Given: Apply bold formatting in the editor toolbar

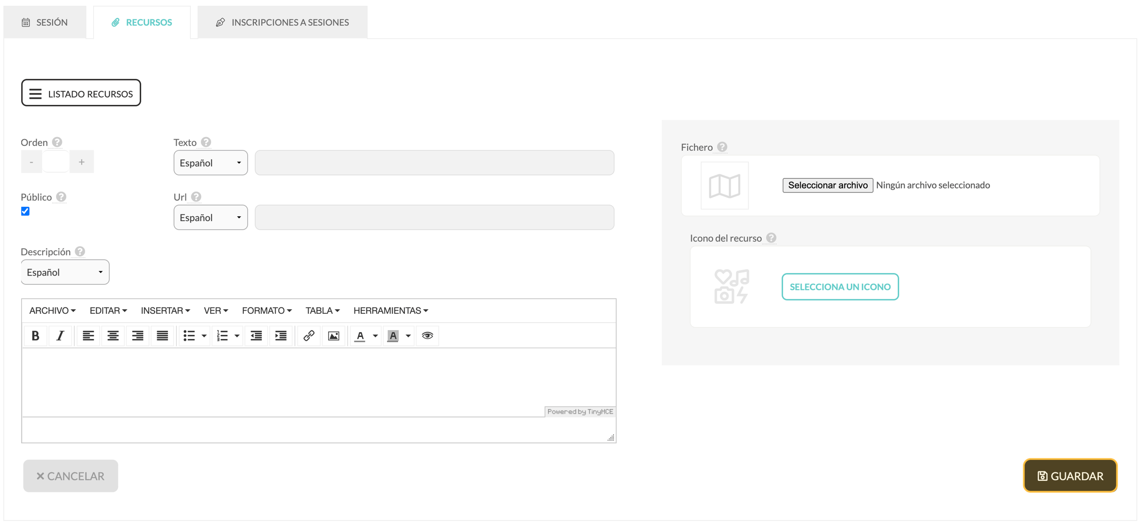Looking at the screenshot, I should (x=35, y=336).
